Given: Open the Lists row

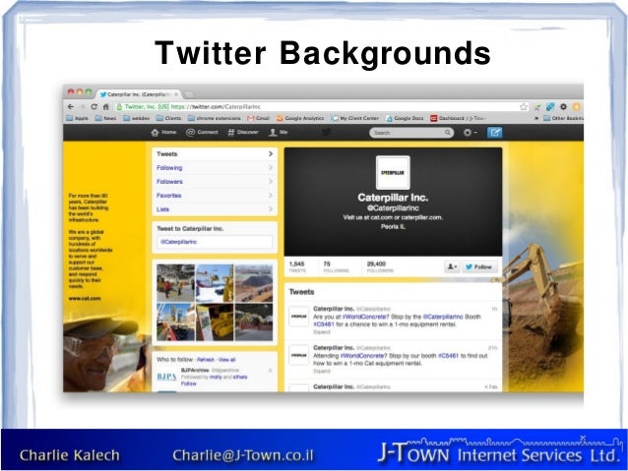Looking at the screenshot, I should point(215,209).
